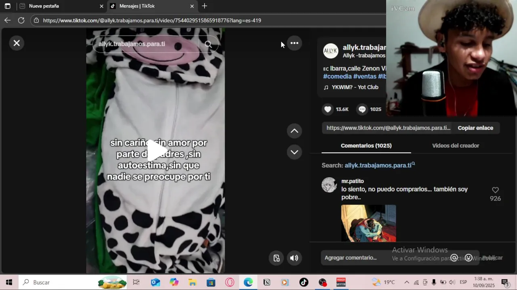Launch Outlook from the taskbar
Viewport: 517px width, 290px height.
tap(156, 282)
